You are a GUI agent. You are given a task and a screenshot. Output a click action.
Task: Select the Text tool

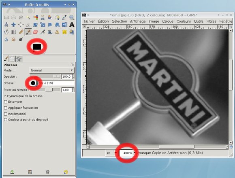(72, 25)
